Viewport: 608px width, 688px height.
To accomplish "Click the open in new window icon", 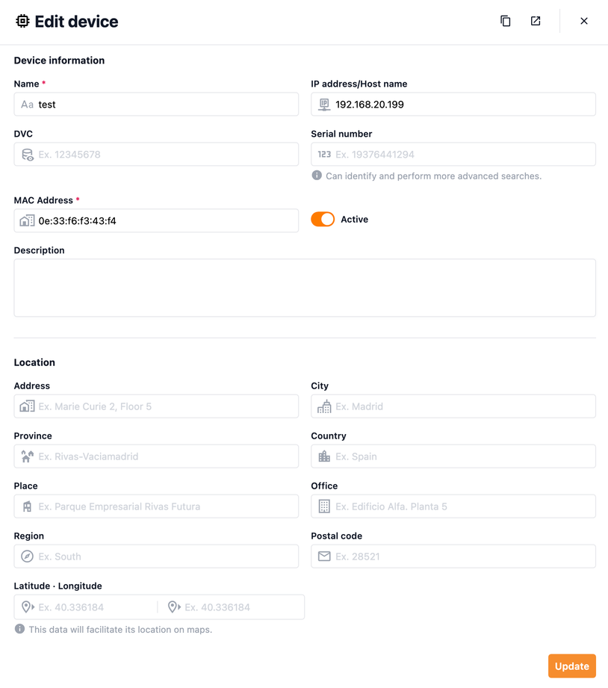I will pyautogui.click(x=536, y=21).
